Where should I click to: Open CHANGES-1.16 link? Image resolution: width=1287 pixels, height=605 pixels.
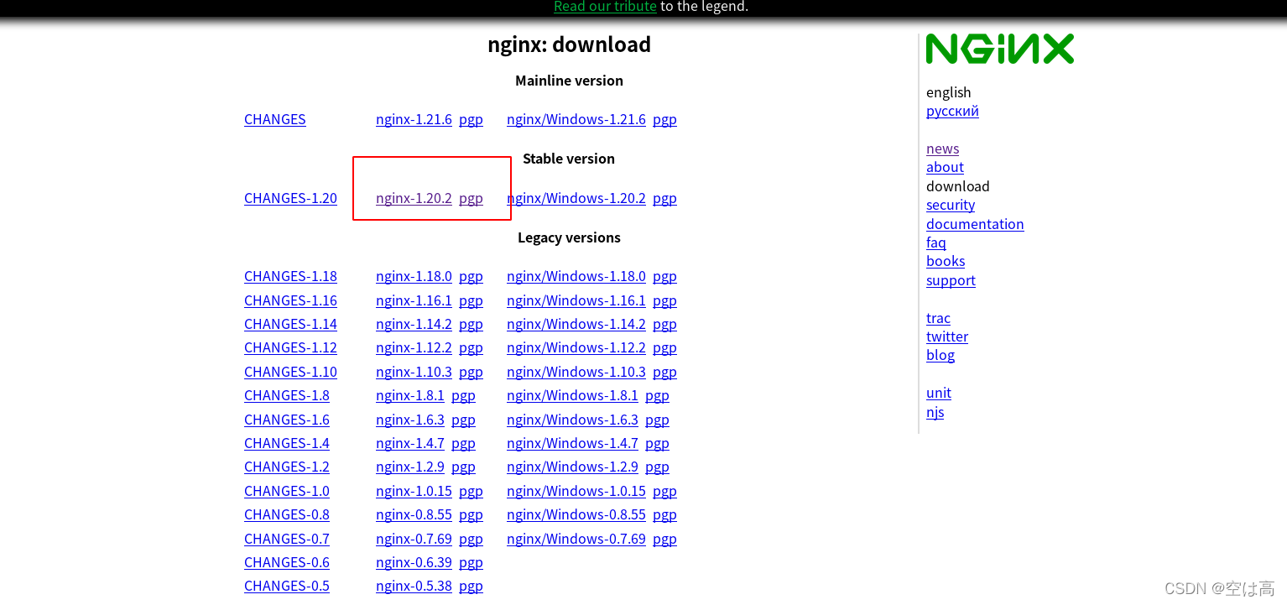(290, 300)
